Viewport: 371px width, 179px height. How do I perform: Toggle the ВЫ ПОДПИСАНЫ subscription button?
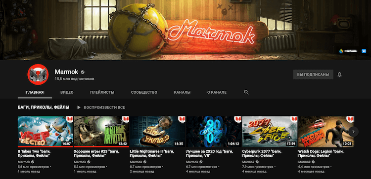(x=313, y=74)
